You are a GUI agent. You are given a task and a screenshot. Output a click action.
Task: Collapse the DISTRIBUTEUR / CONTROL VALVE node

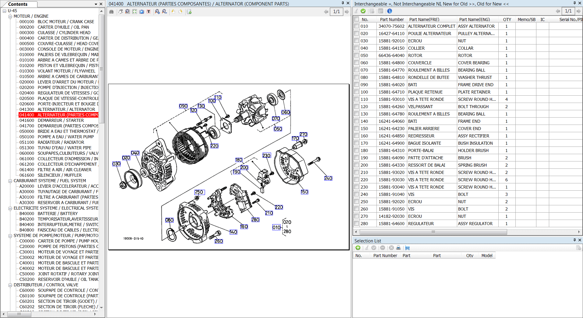[10, 285]
